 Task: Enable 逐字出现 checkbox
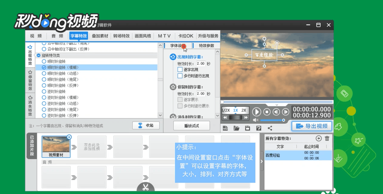coord(180,69)
